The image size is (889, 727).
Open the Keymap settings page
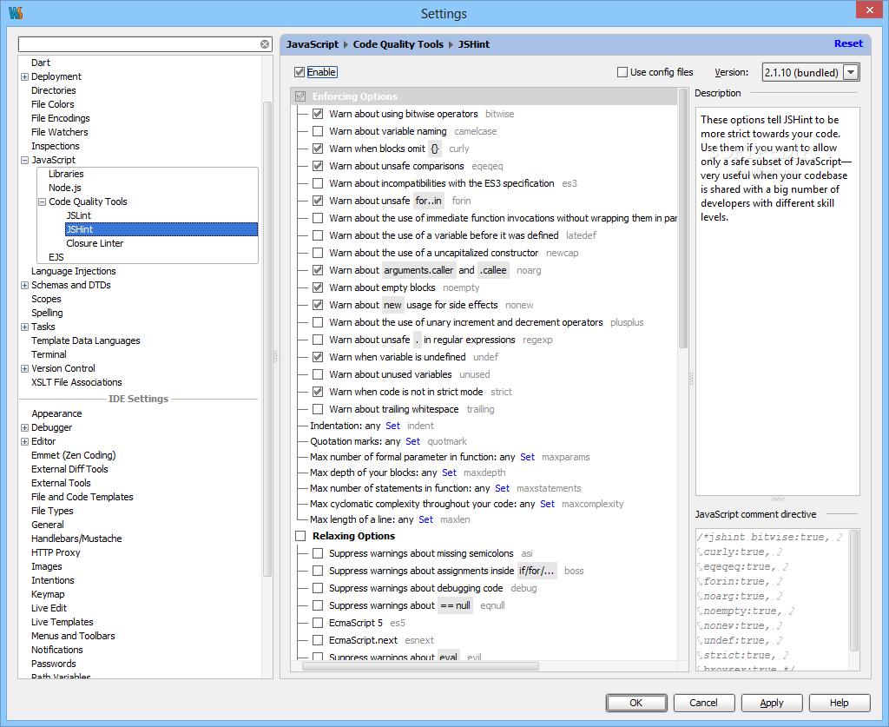pyautogui.click(x=48, y=594)
